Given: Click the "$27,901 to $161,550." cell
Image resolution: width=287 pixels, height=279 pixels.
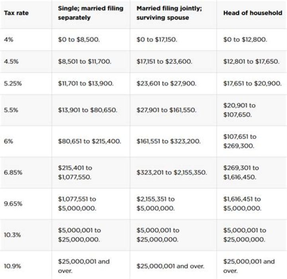Looking at the screenshot, I should click(x=166, y=110).
